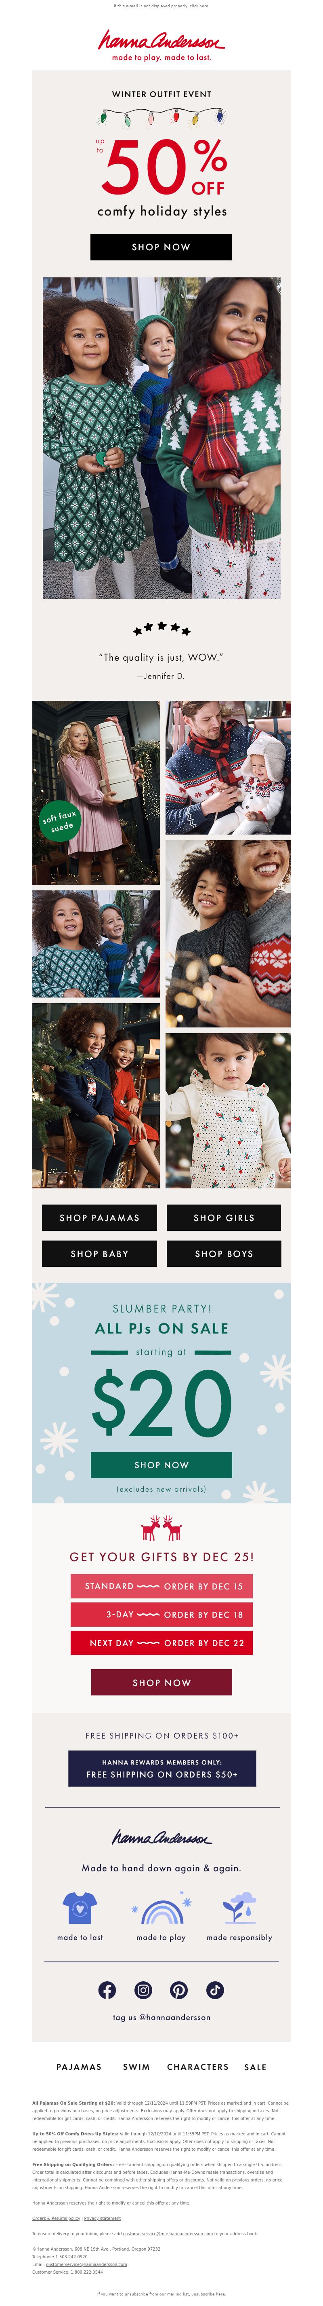323x2306 pixels.
Task: Select the Shop Baby button
Action: (99, 1253)
